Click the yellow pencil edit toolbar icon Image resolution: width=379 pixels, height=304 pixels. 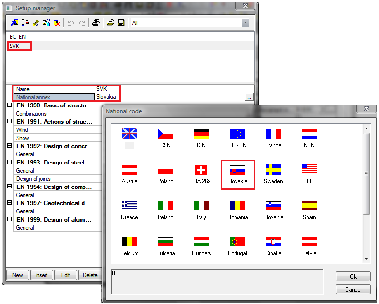(36, 23)
